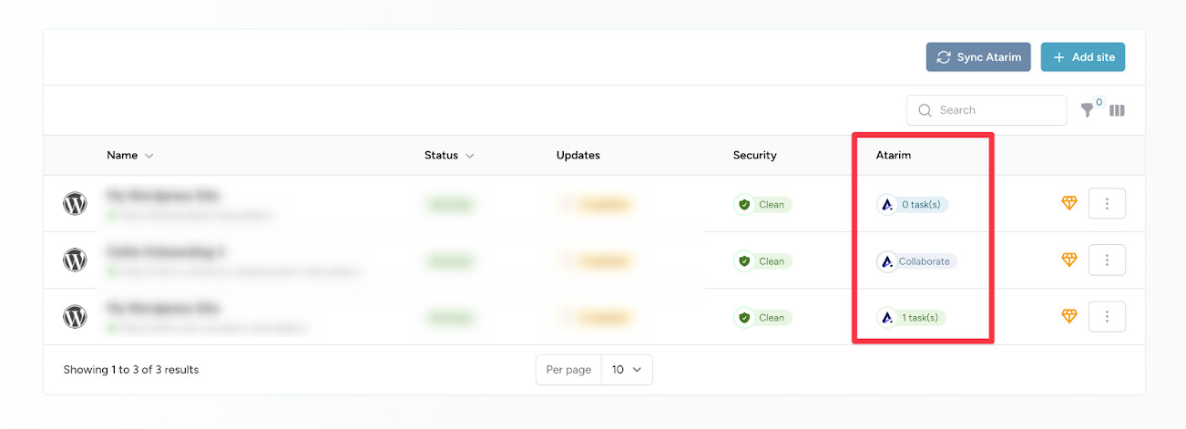
Task: Click the second row WordPress icon
Action: (75, 260)
